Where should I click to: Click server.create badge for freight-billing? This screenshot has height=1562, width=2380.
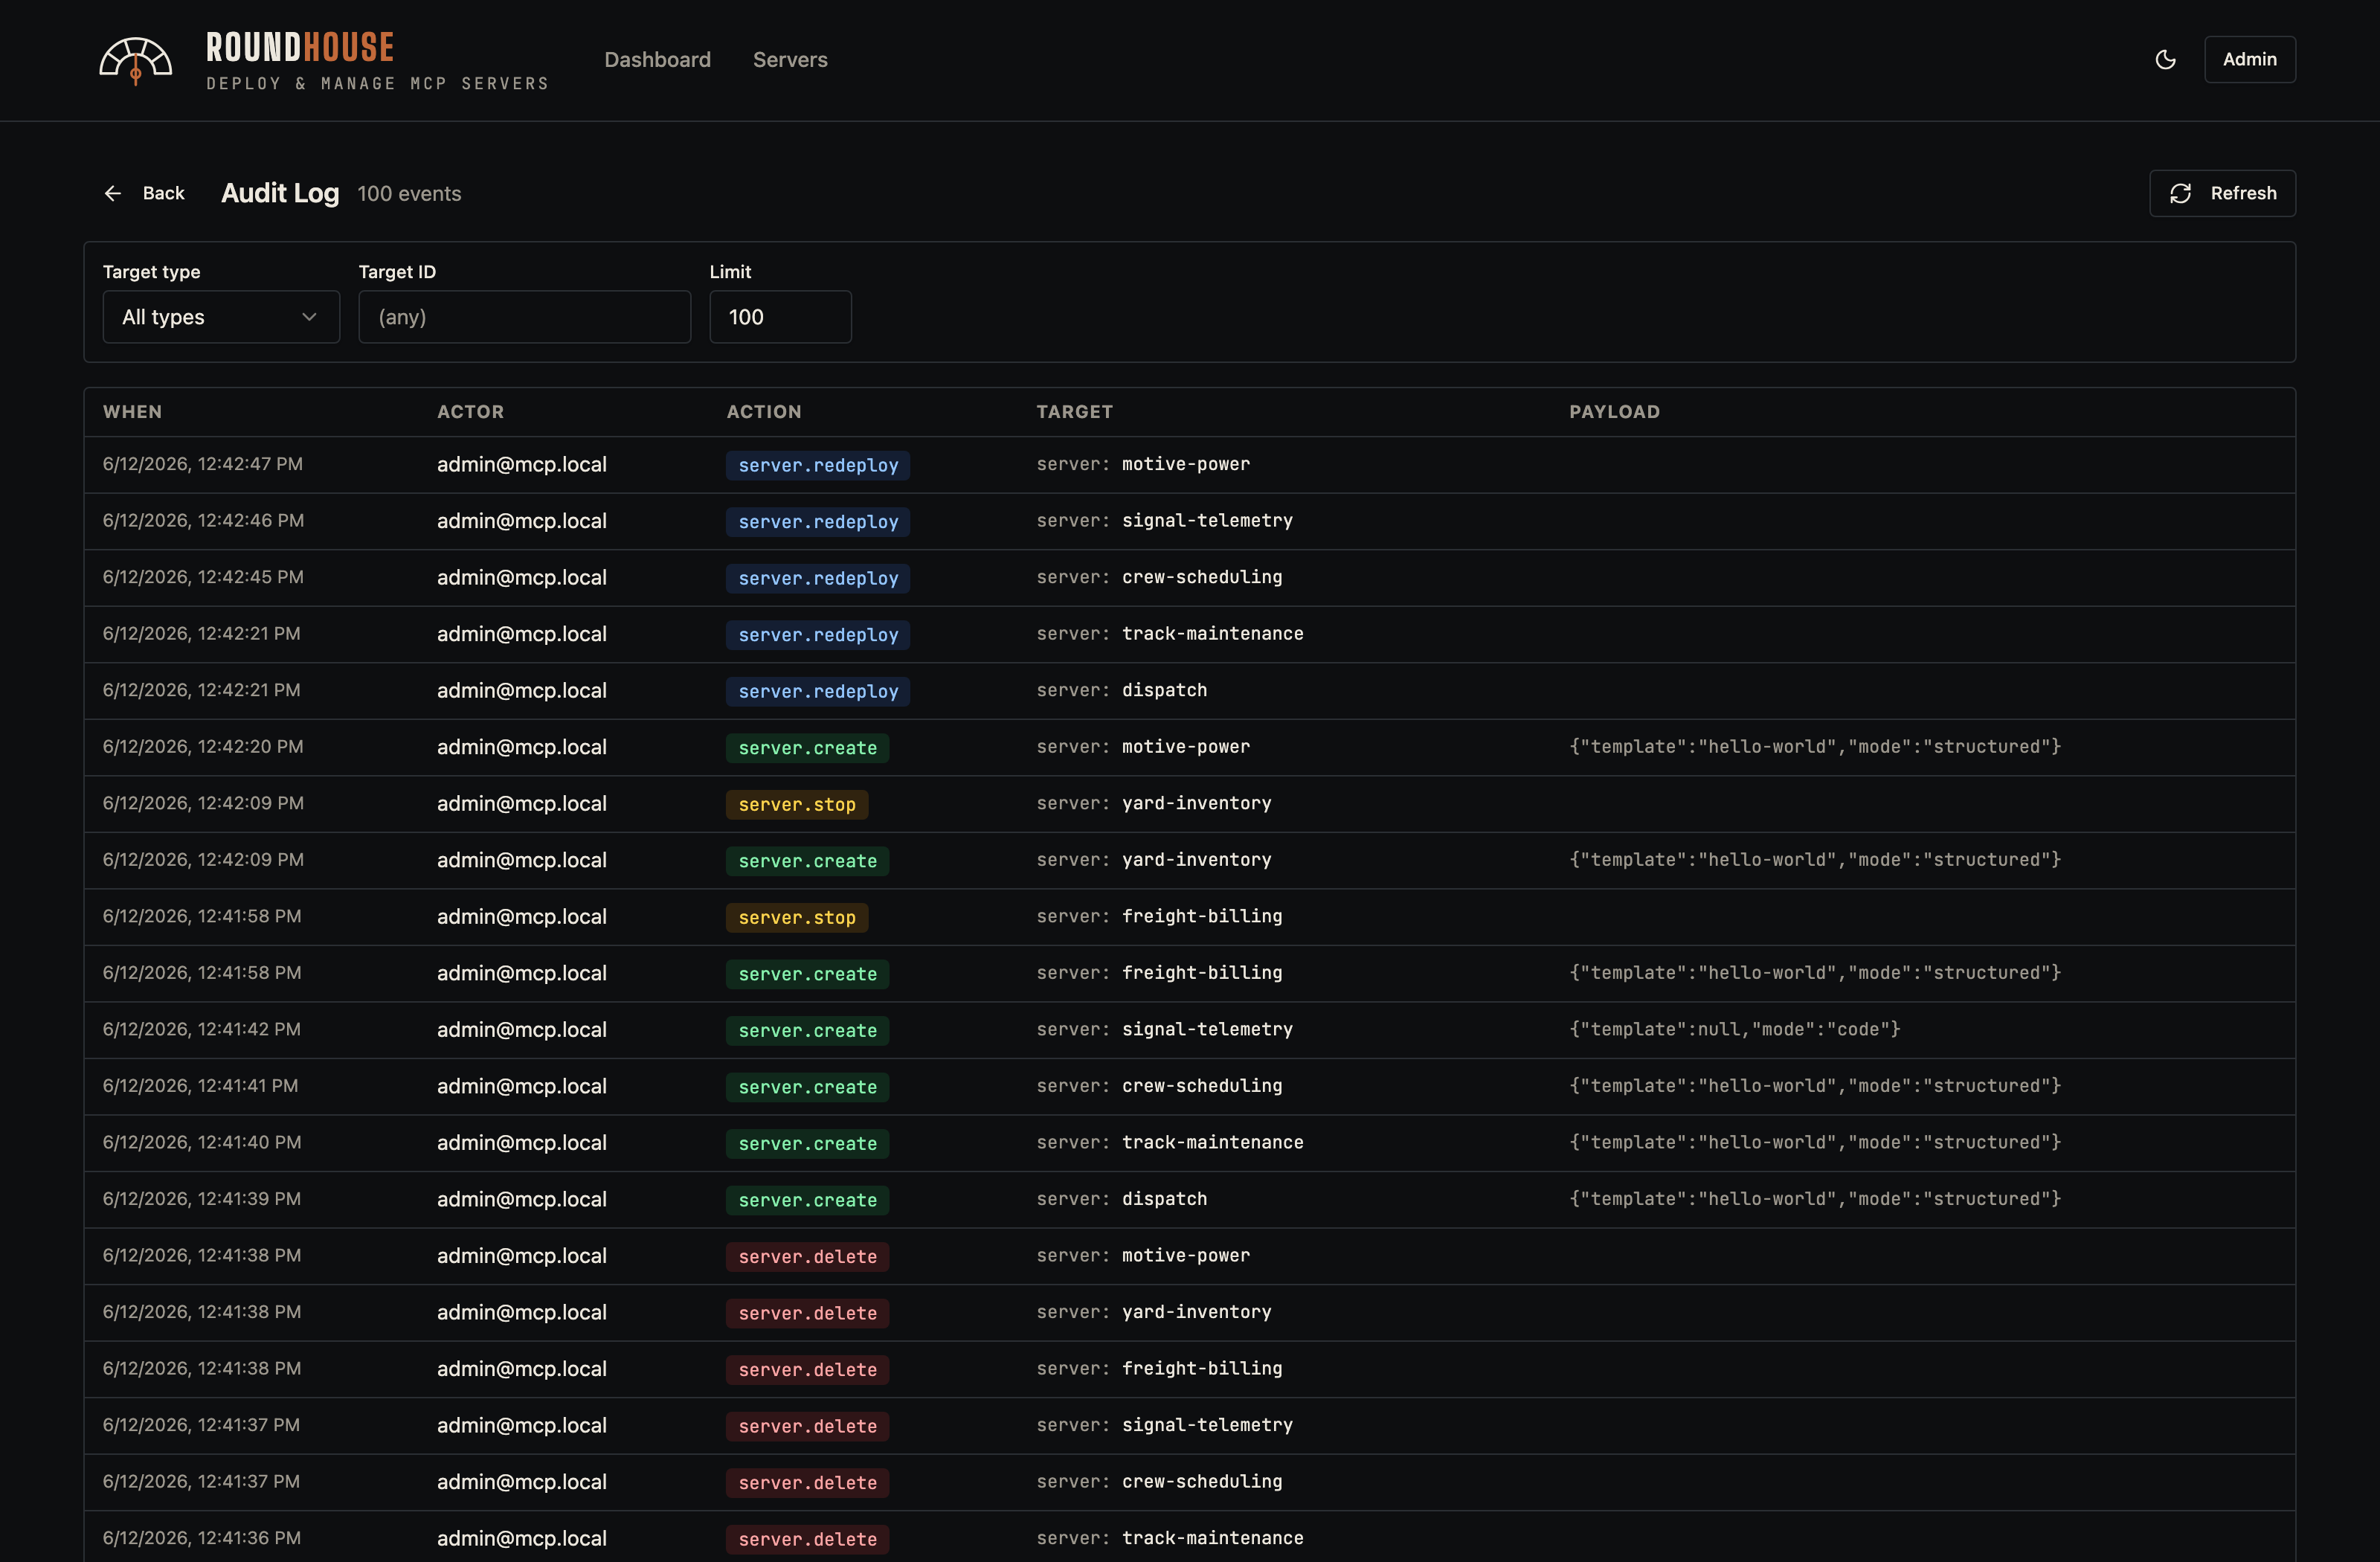coord(807,974)
